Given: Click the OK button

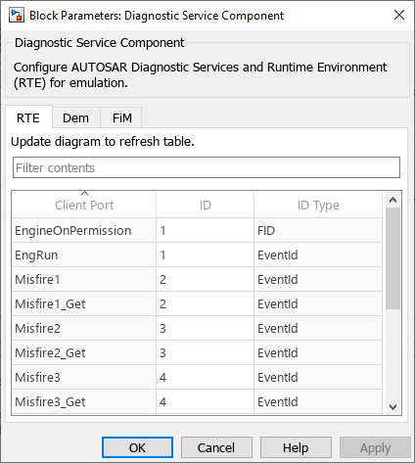Looking at the screenshot, I should (x=137, y=447).
